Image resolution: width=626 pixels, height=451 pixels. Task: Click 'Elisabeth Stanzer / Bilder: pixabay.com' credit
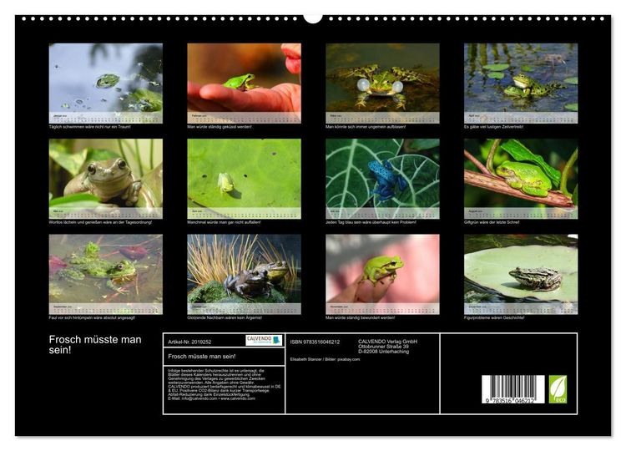coord(325,359)
